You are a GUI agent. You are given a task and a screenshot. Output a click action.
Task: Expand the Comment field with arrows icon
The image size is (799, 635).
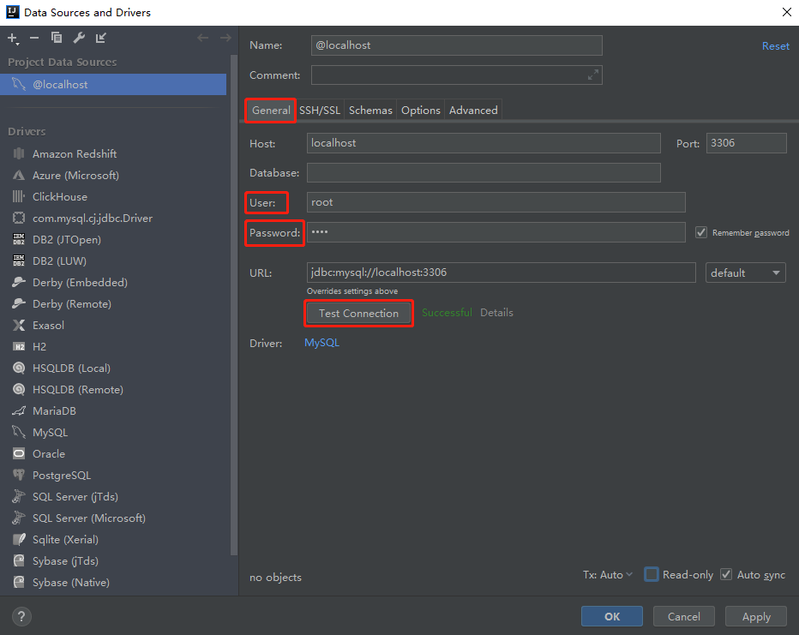pyautogui.click(x=592, y=75)
